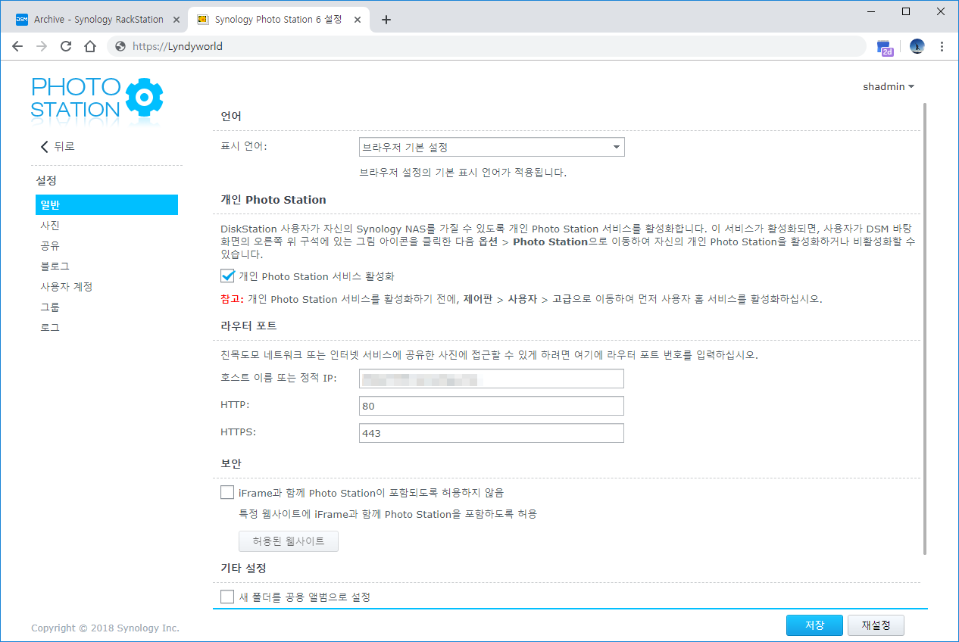Image resolution: width=959 pixels, height=642 pixels.
Task: Click the 개인 Photo Station heading
Action: [x=273, y=200]
